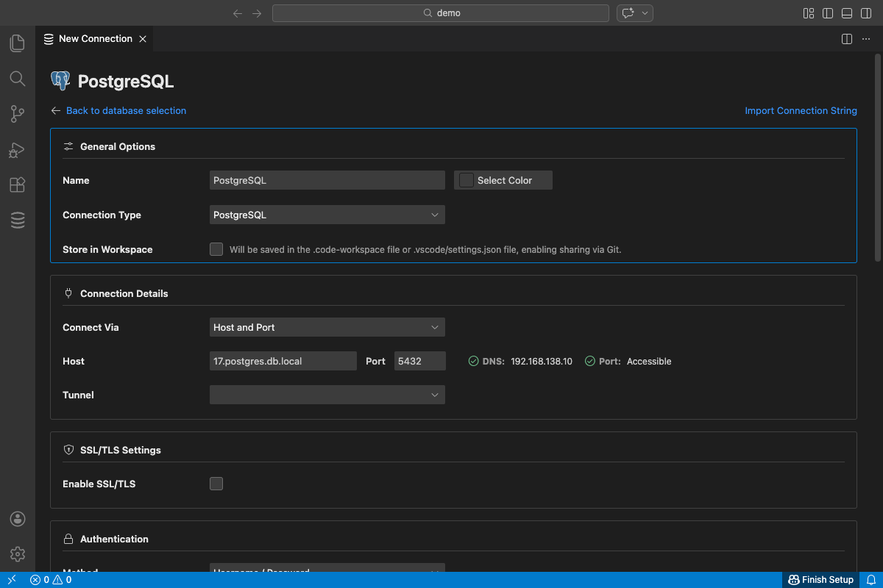The width and height of the screenshot is (883, 588).
Task: Click the Host input field
Action: click(x=283, y=362)
